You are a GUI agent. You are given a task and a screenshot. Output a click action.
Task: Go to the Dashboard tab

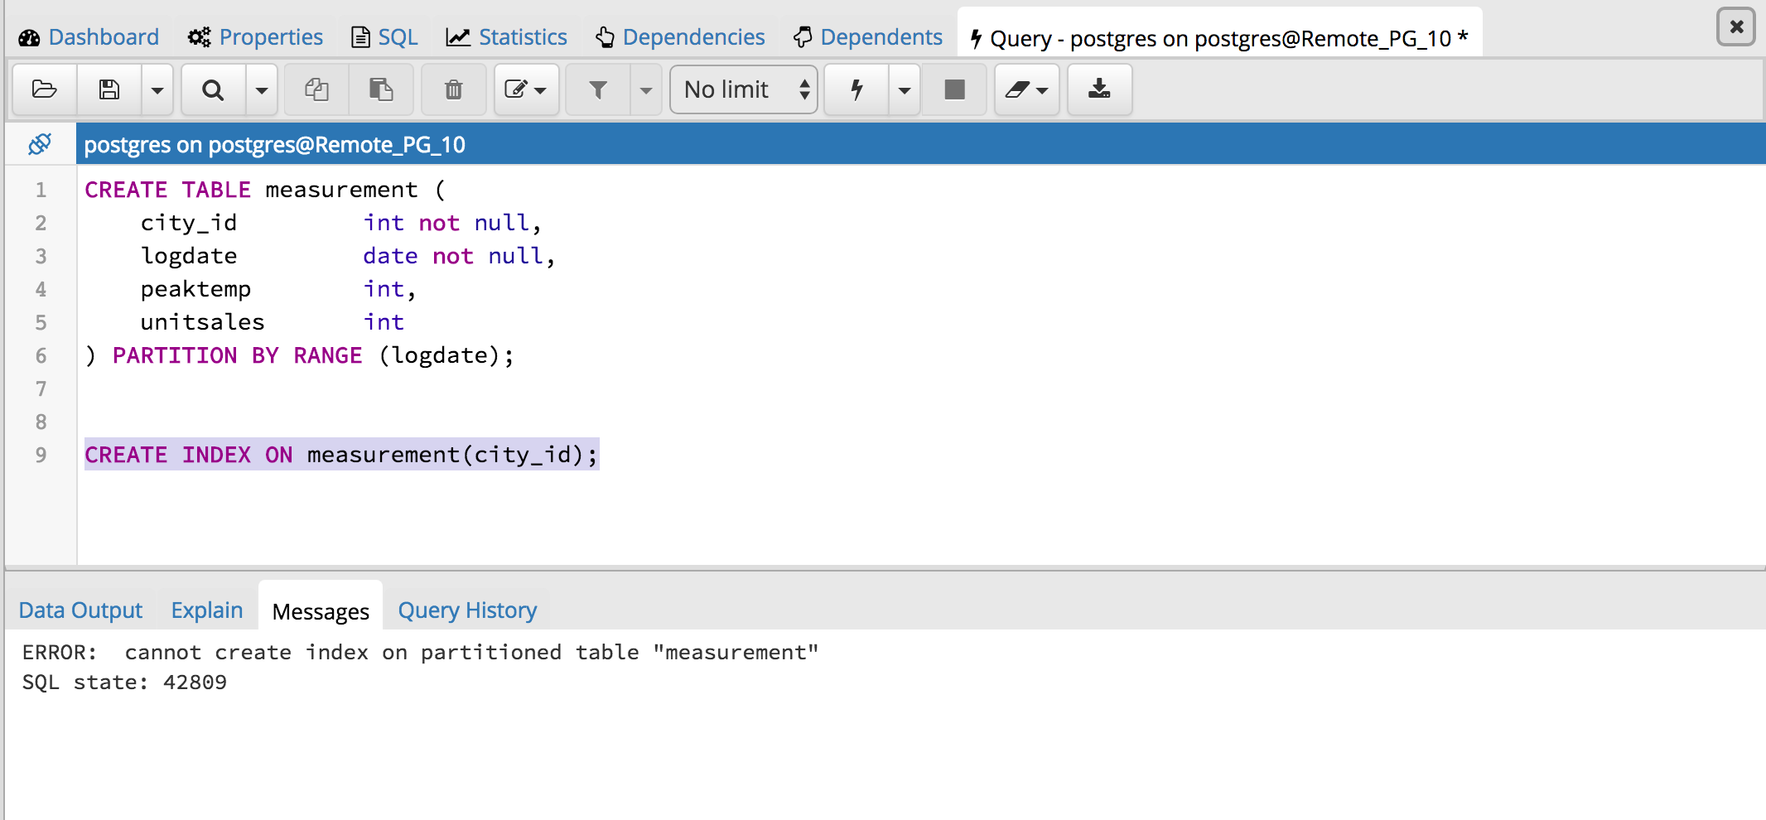pyautogui.click(x=89, y=37)
